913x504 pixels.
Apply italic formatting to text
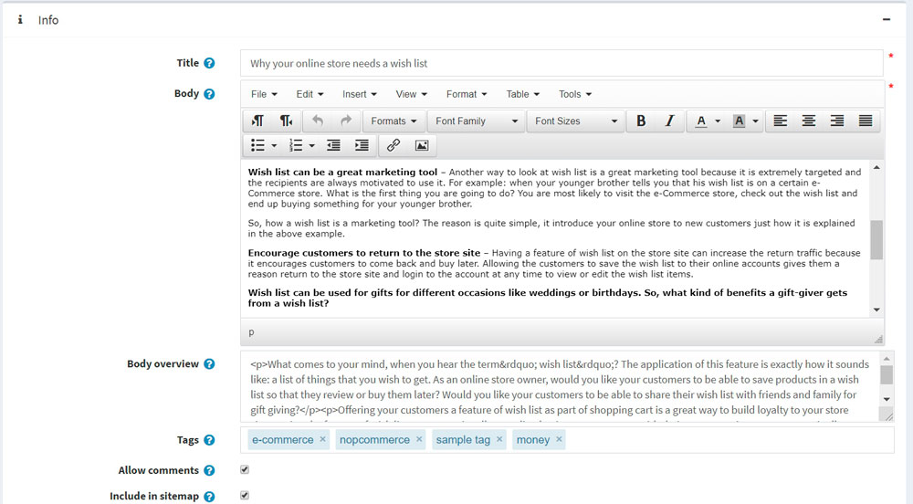pos(669,121)
